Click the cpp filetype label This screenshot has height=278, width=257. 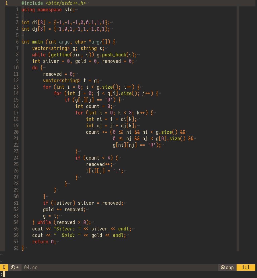point(230,268)
